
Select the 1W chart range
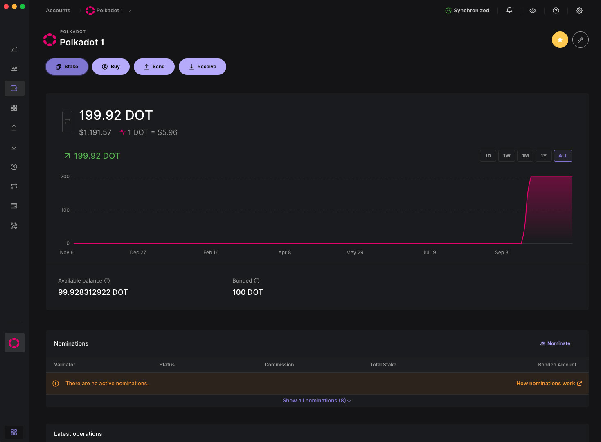(x=506, y=156)
